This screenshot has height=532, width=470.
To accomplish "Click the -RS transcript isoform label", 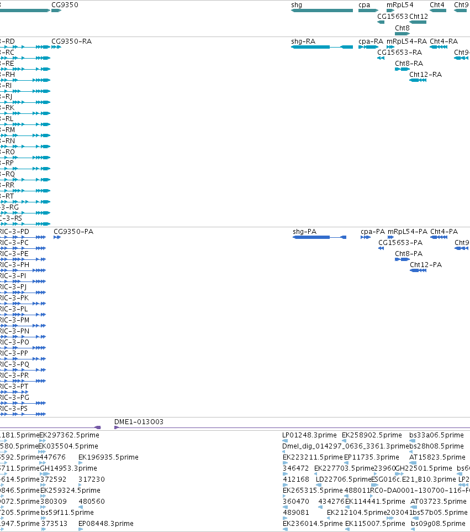I will click(x=11, y=218).
